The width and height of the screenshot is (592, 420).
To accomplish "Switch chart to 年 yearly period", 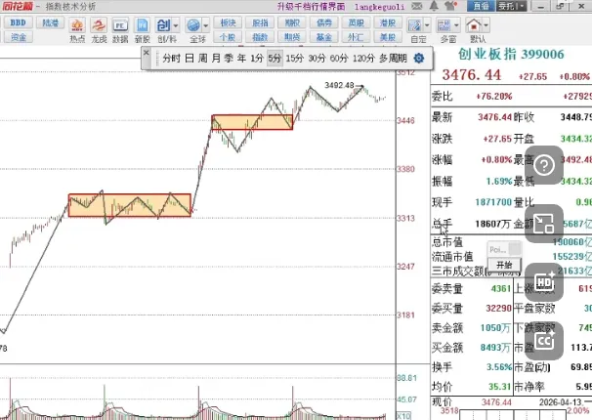I will click(x=241, y=58).
